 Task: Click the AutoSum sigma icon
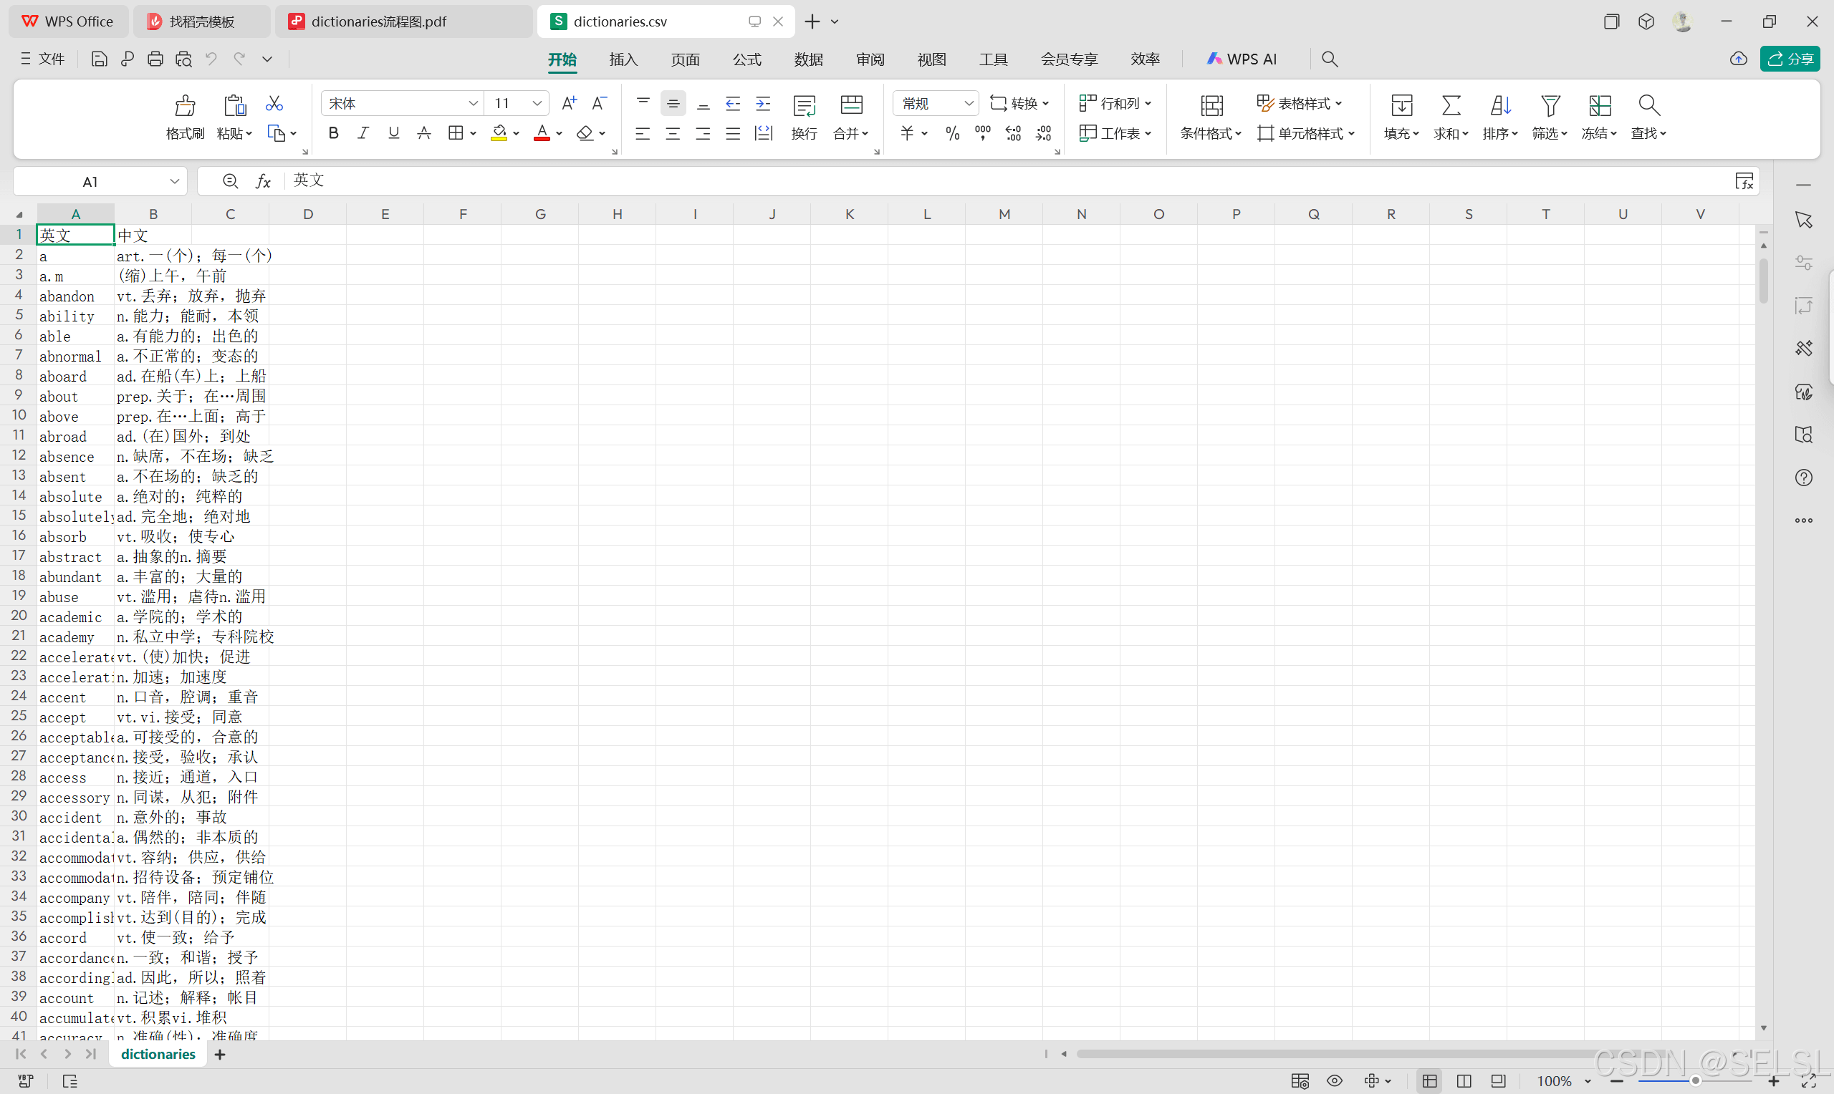(1451, 106)
